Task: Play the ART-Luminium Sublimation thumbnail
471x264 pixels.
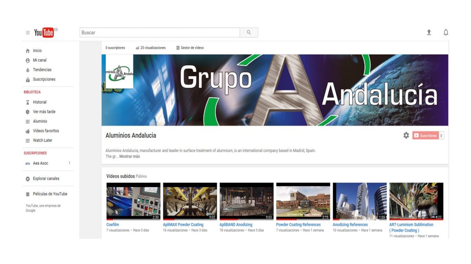Action: point(416,201)
